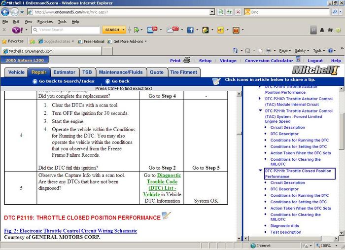Switch to the Vehicle tab
Screen dimensions: 345x250
16,72
